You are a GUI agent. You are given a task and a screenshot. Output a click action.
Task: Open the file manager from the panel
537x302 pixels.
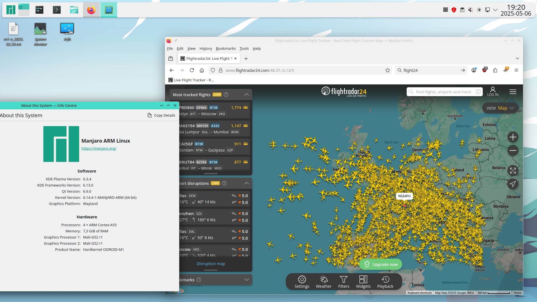(x=74, y=10)
